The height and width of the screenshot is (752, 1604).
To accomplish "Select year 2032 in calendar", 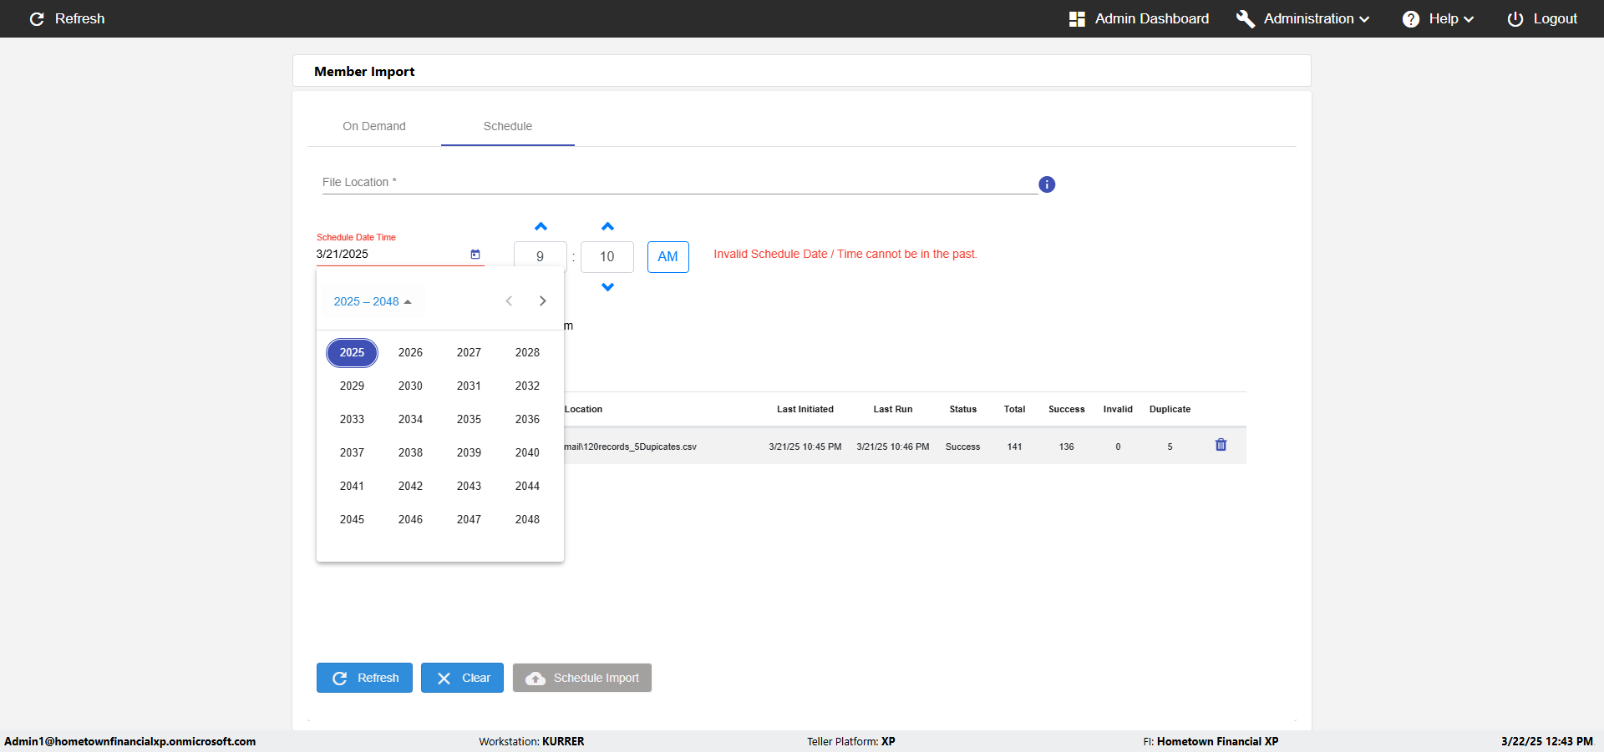I will [527, 386].
